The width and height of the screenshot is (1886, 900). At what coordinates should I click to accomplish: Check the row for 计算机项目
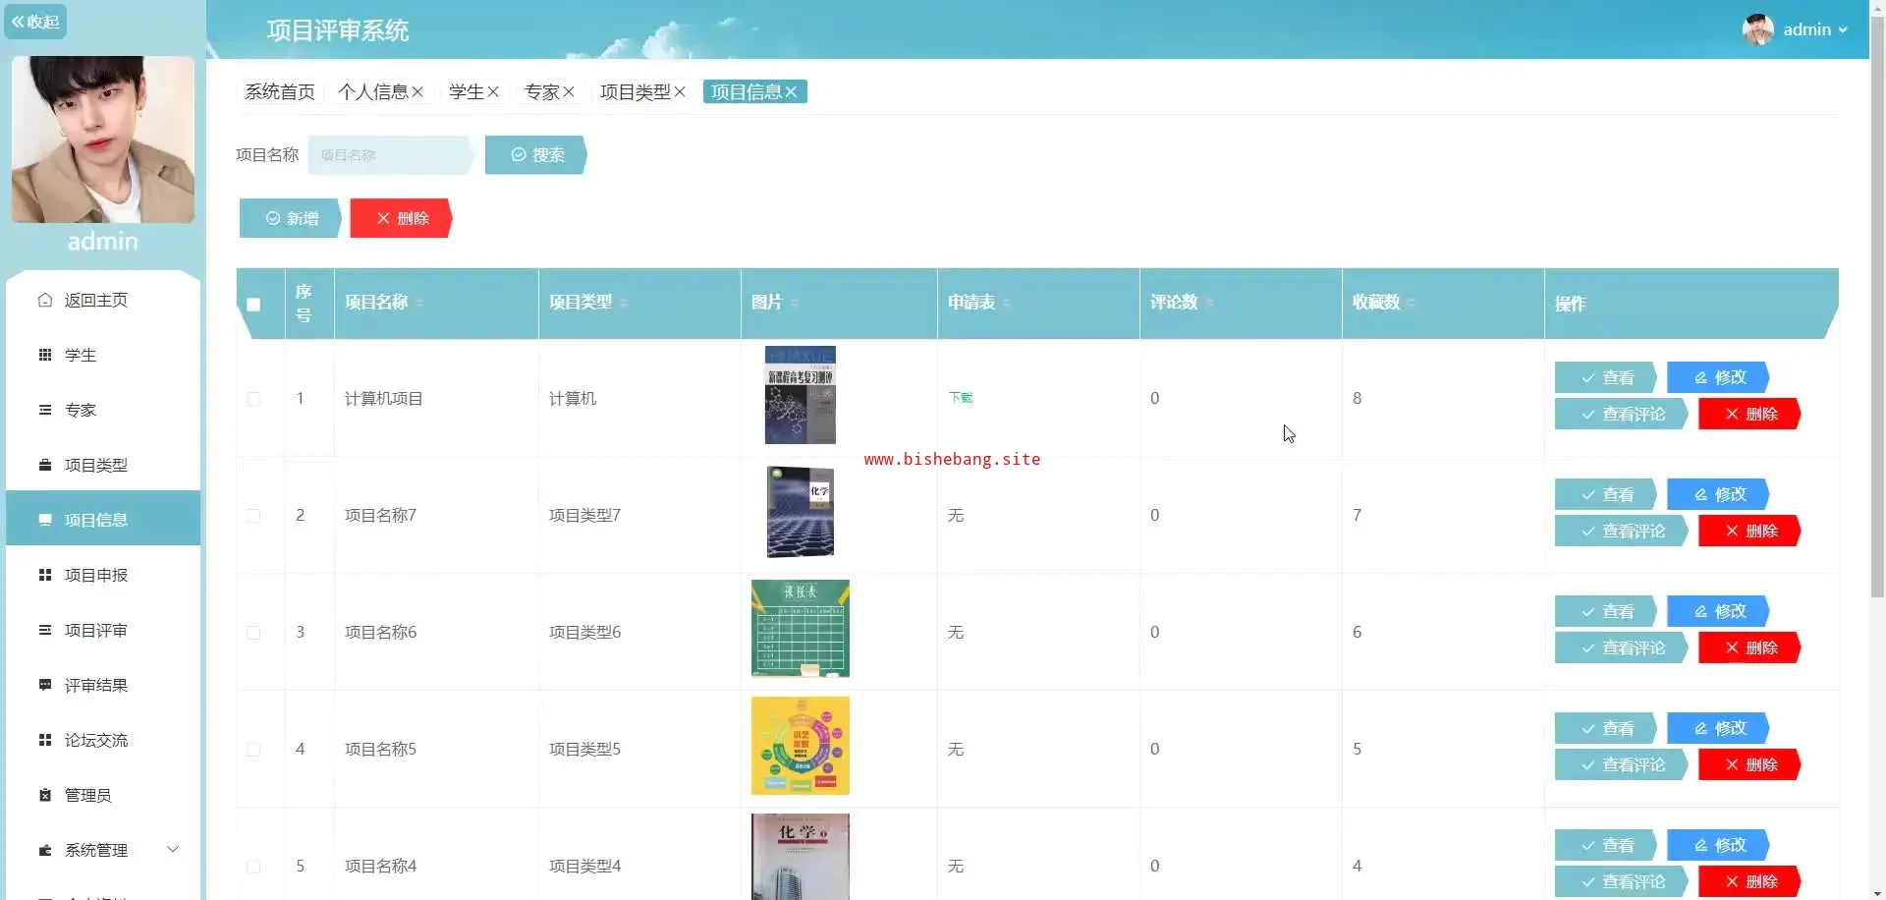point(253,399)
